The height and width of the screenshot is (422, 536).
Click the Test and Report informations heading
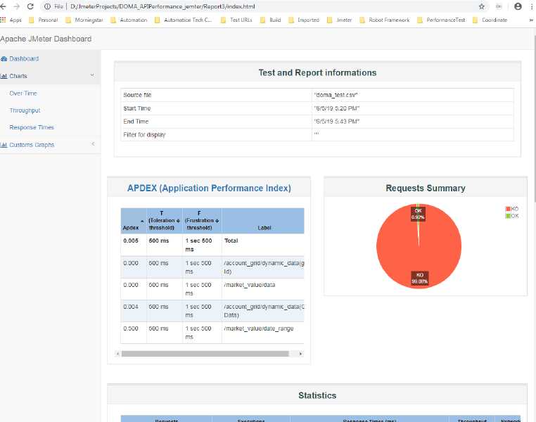click(x=317, y=72)
